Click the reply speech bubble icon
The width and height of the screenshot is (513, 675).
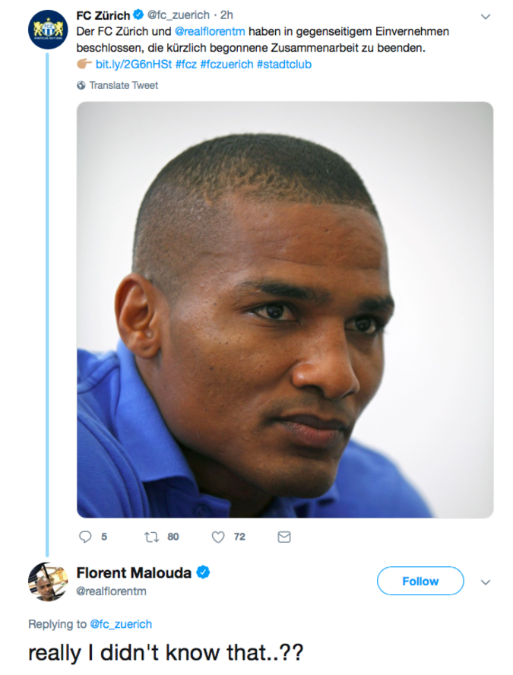click(x=85, y=537)
